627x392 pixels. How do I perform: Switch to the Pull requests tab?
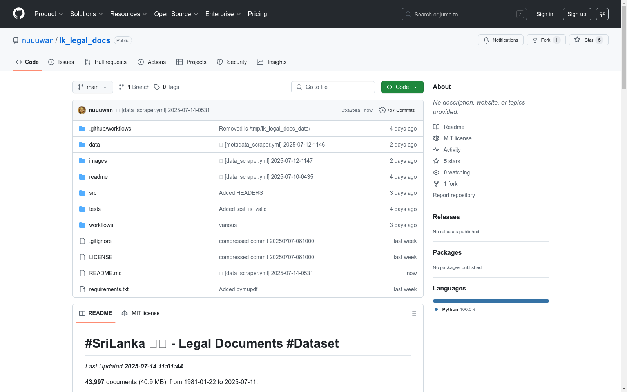[105, 62]
